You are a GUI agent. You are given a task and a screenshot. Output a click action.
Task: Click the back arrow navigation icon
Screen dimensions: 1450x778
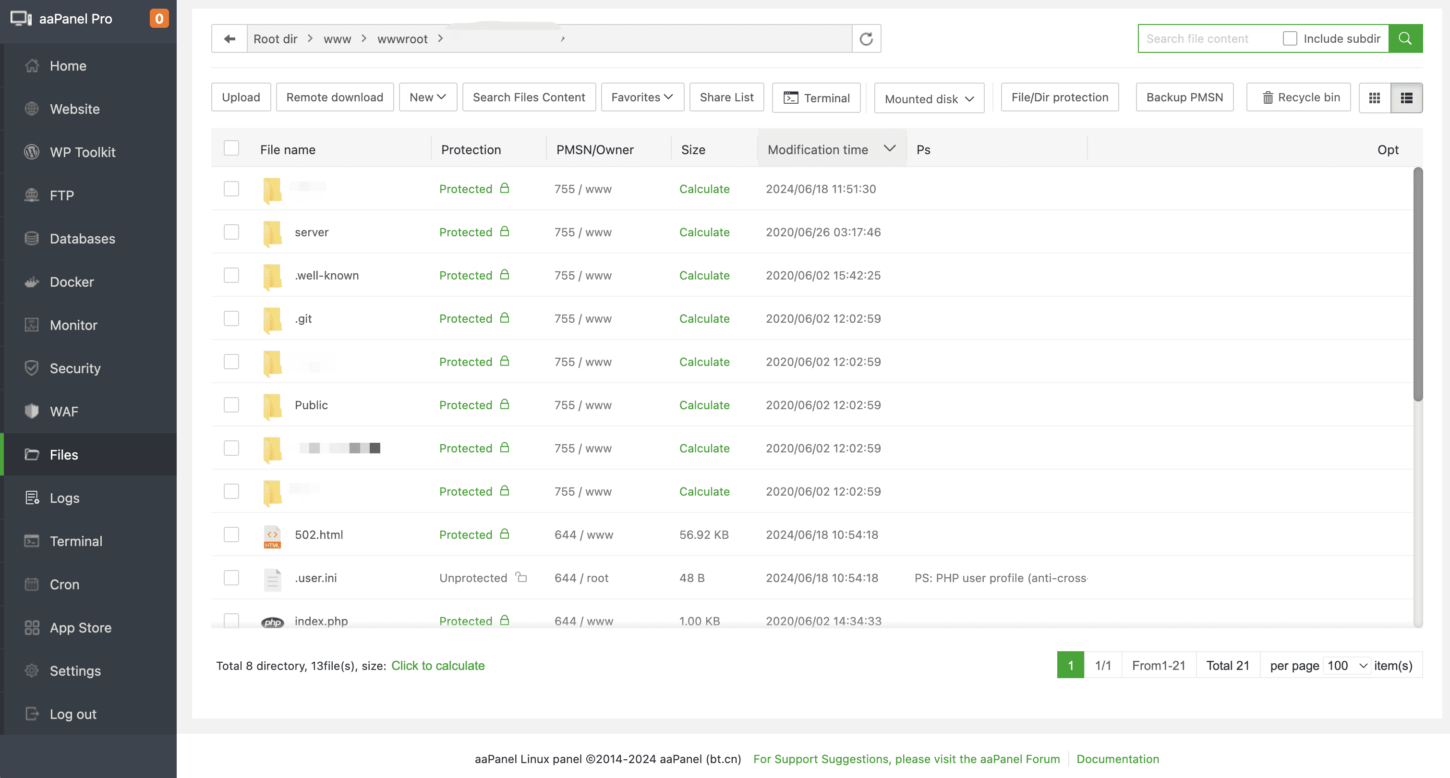tap(229, 39)
